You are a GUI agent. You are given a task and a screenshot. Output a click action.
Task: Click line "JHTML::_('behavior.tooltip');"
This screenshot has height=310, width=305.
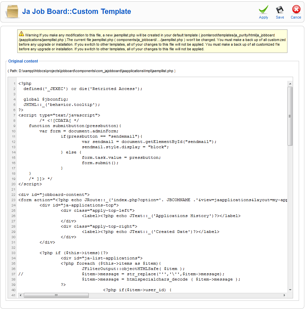[62, 105]
